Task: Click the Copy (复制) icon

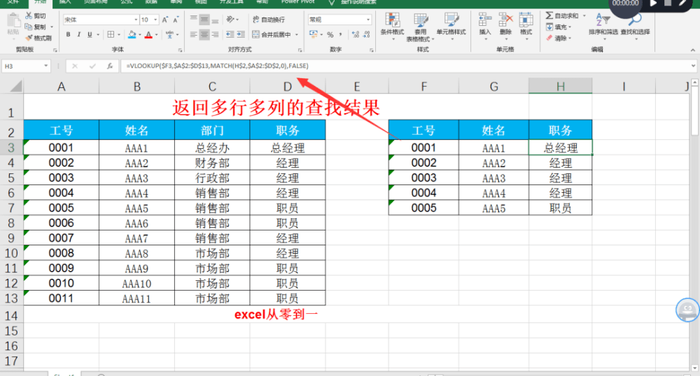Action: coord(29,27)
